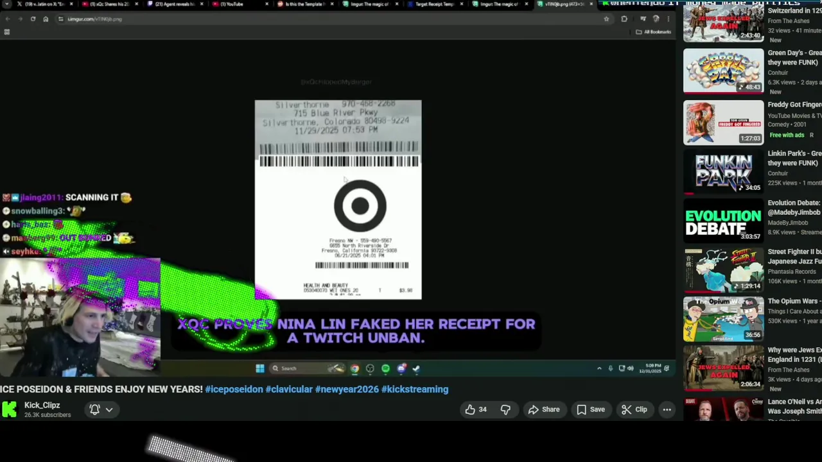The height and width of the screenshot is (462, 822).
Task: Open Steam from the taskbar
Action: 416,368
